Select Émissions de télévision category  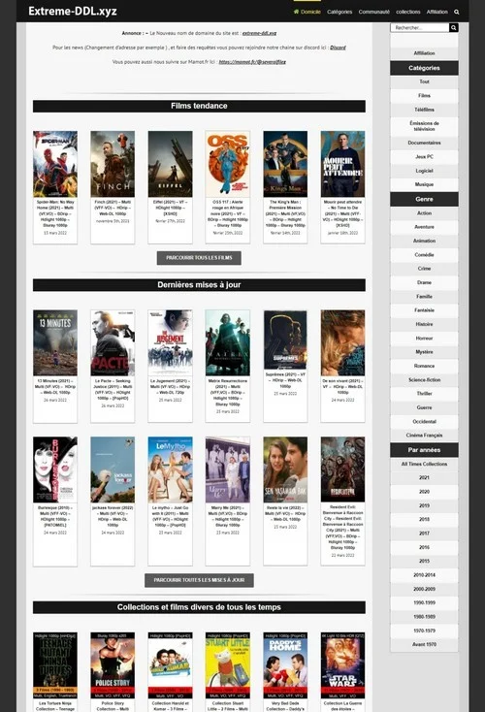click(424, 126)
